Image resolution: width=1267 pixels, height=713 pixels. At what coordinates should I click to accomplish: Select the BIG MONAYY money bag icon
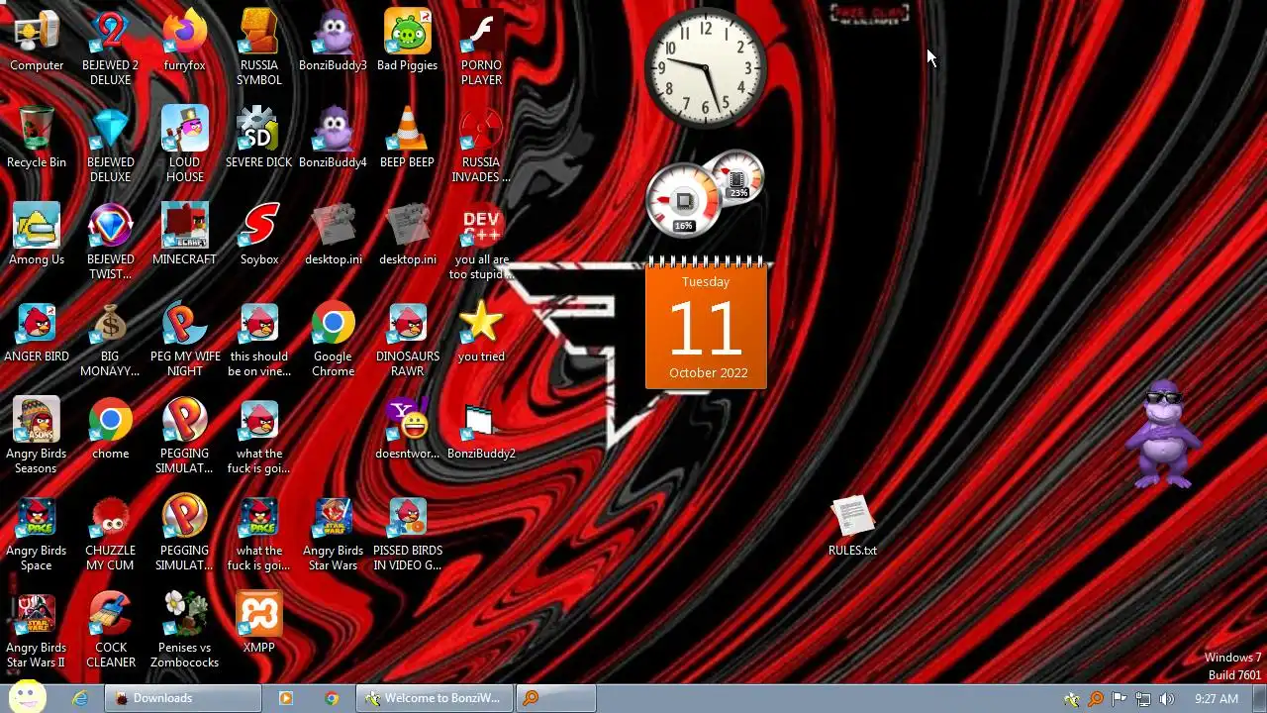point(111,339)
